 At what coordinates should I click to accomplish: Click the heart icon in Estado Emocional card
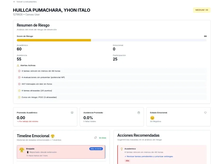click(x=205, y=113)
